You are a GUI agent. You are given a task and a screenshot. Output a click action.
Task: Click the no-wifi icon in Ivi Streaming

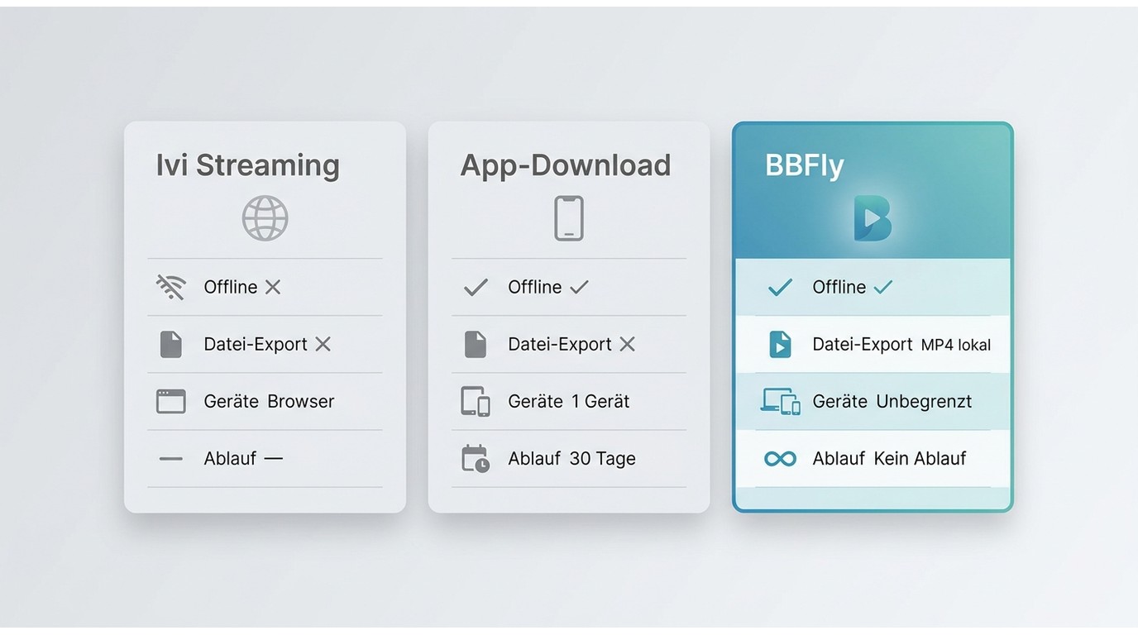click(x=170, y=287)
